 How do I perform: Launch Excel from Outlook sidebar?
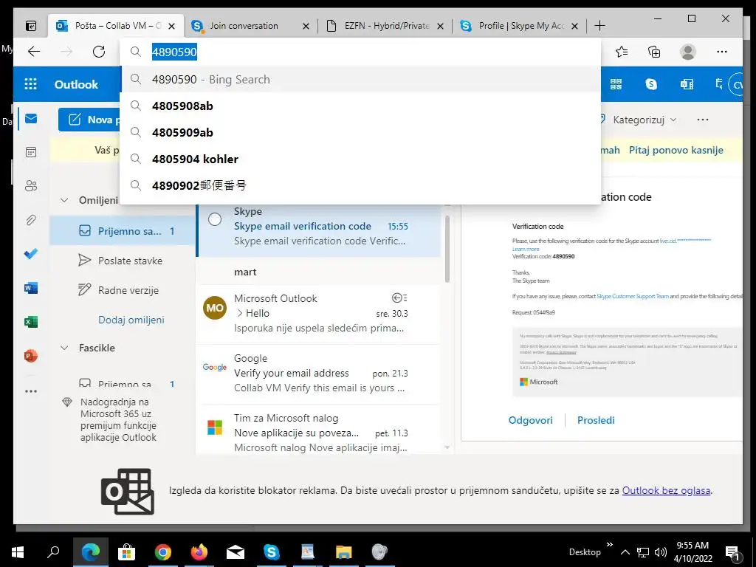[31, 322]
